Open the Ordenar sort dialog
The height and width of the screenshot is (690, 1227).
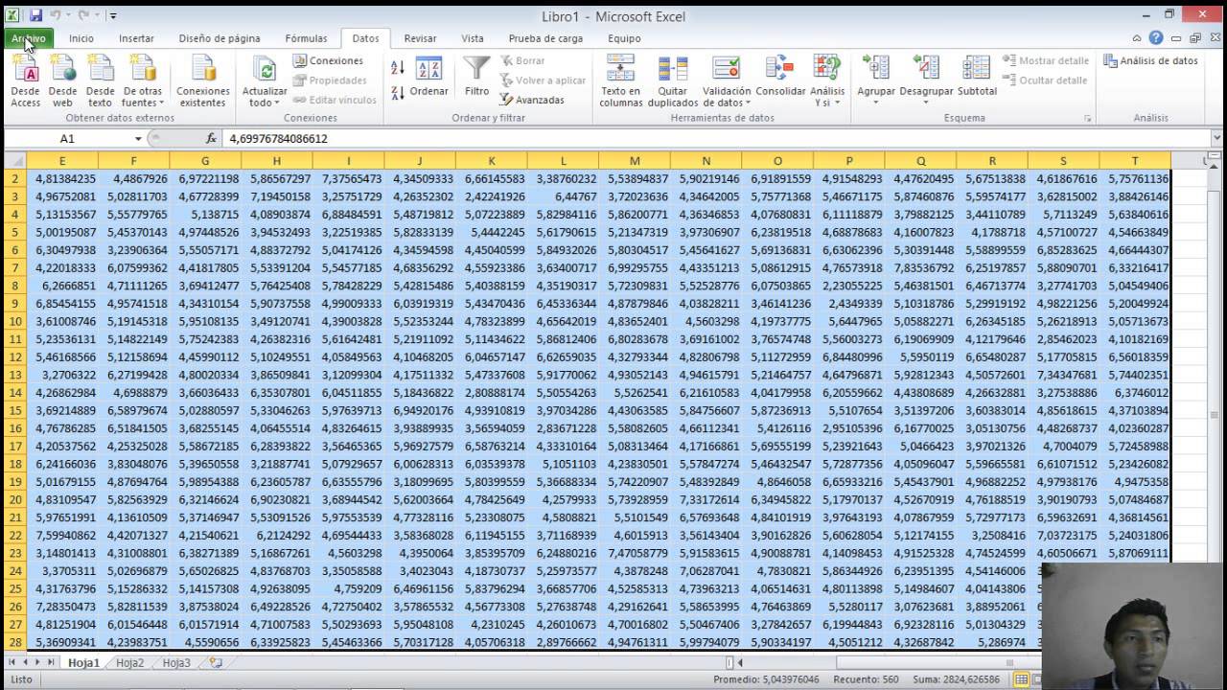coord(428,77)
